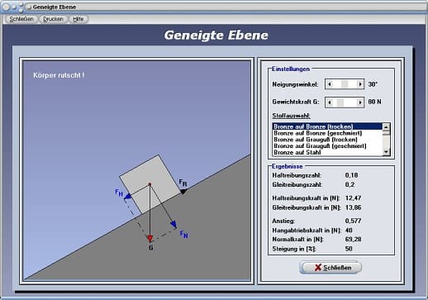Decrease Neigungswinkel with the left arrow

[330, 84]
